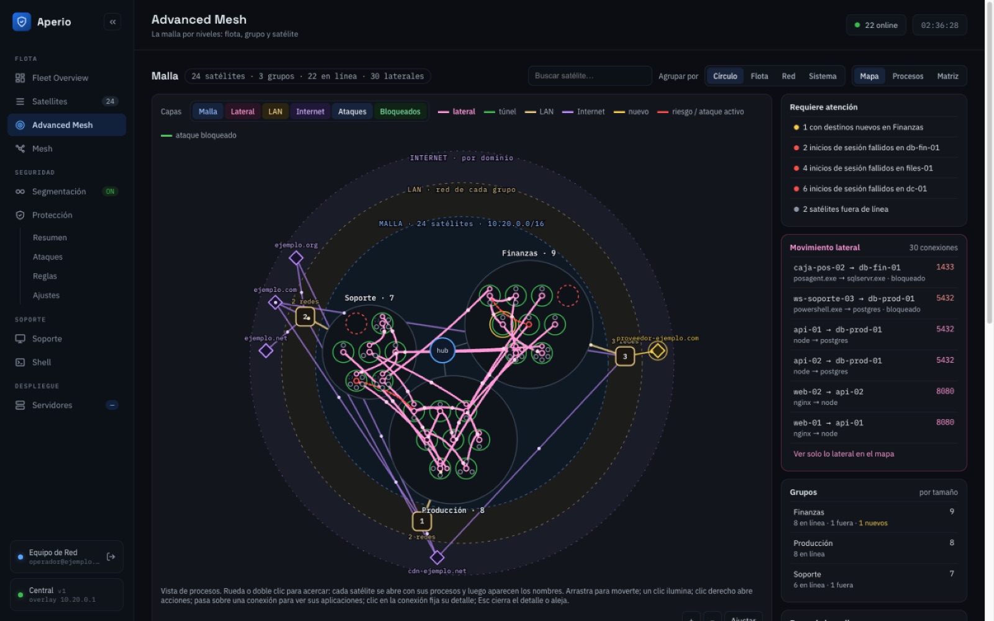Viewport: 994px width, 621px height.
Task: Click the 22 online status pill
Action: (876, 25)
